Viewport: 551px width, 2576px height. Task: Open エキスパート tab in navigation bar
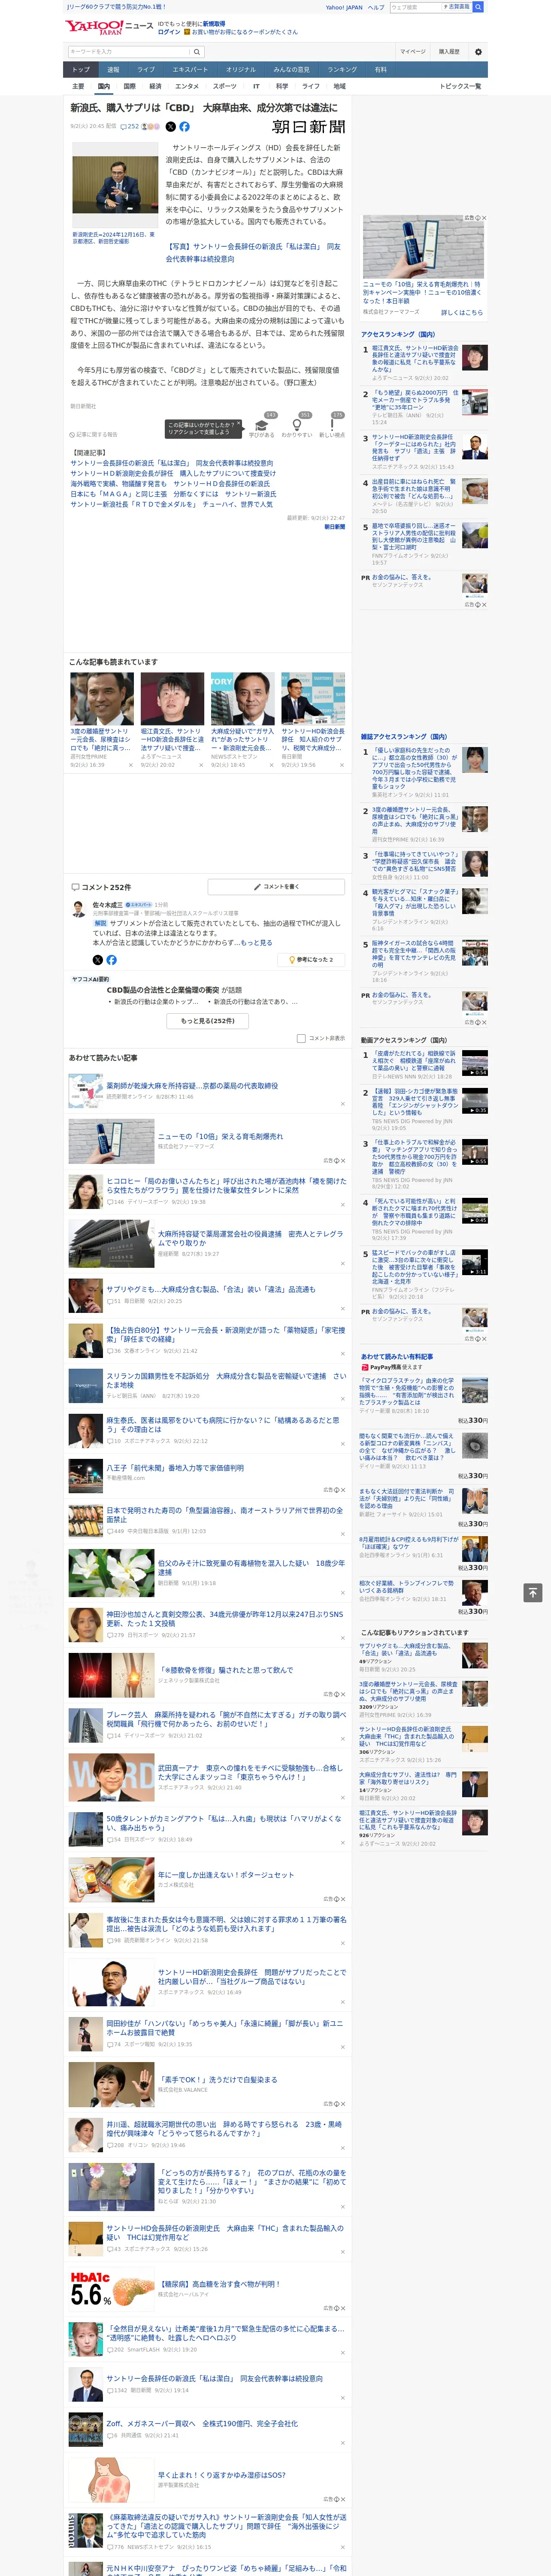[190, 70]
